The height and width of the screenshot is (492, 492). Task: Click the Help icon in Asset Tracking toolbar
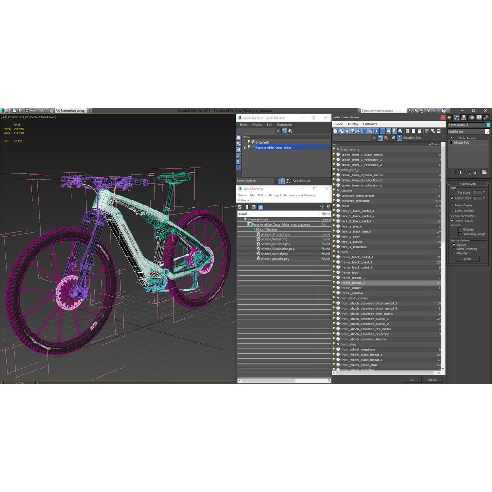click(x=322, y=207)
